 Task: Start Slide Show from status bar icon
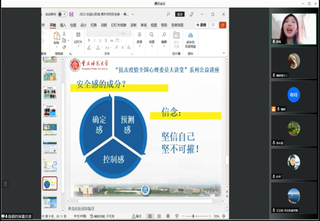(x=177, y=216)
